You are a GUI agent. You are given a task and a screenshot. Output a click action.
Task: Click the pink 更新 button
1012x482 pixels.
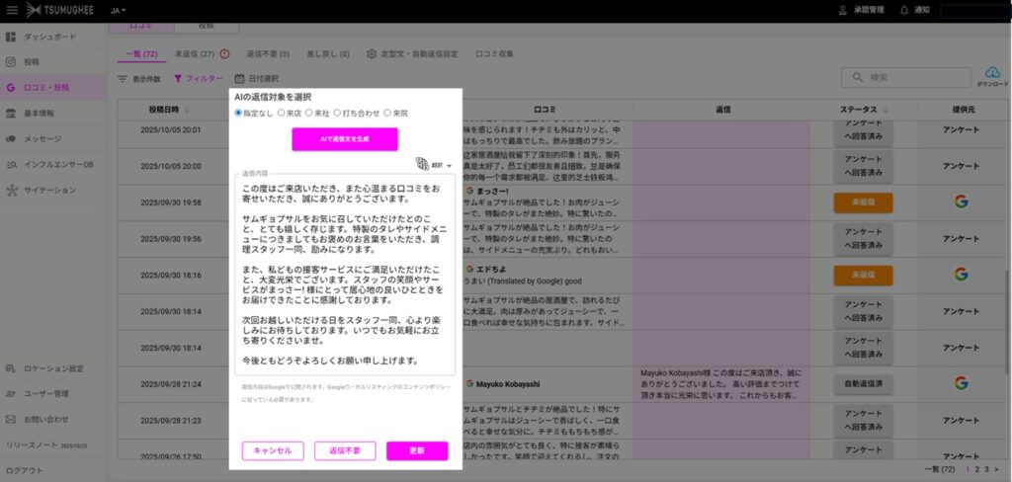click(x=416, y=450)
